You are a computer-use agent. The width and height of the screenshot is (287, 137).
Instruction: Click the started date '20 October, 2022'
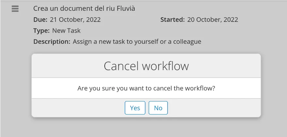point(213,20)
